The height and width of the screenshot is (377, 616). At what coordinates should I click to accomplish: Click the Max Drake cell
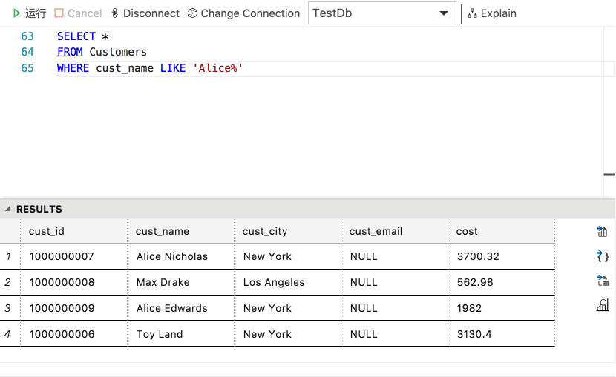click(180, 282)
